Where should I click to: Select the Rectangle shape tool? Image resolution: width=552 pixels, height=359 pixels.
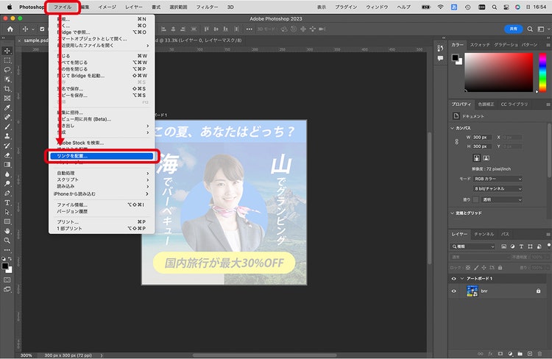7,221
